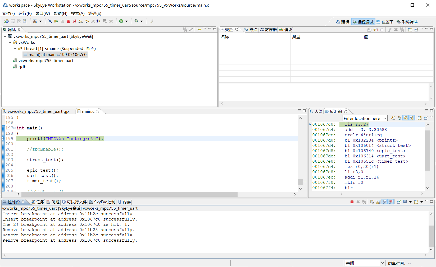Terminate debugging with the red stop icon
Screen dimensions: 436x267
(x=68, y=21)
